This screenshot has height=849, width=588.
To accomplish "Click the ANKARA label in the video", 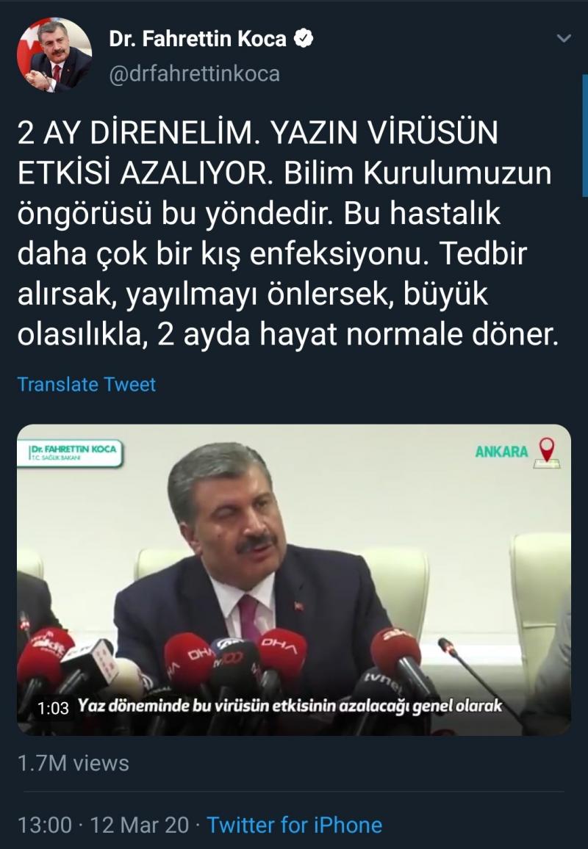I will coord(501,452).
